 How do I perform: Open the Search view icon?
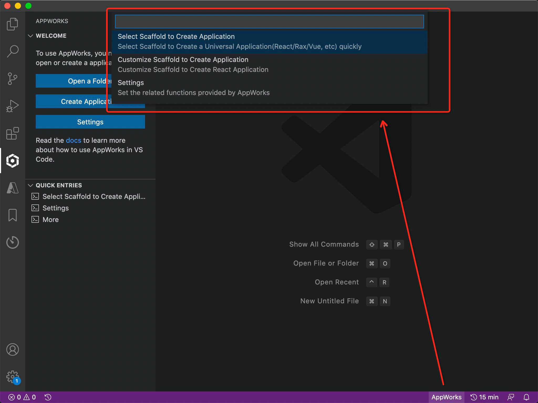12,51
